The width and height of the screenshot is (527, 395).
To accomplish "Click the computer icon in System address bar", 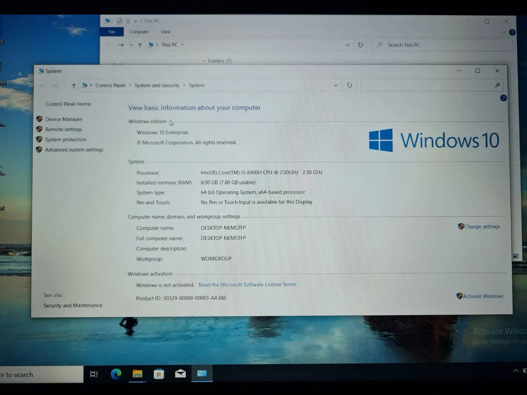I will pyautogui.click(x=85, y=85).
